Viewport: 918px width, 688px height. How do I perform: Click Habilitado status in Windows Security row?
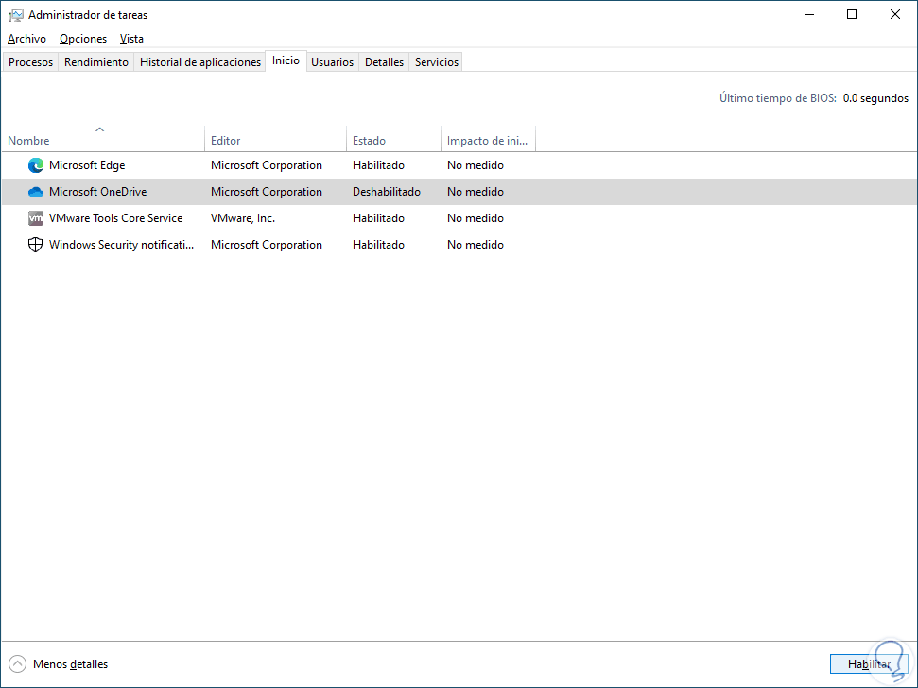pyautogui.click(x=378, y=245)
